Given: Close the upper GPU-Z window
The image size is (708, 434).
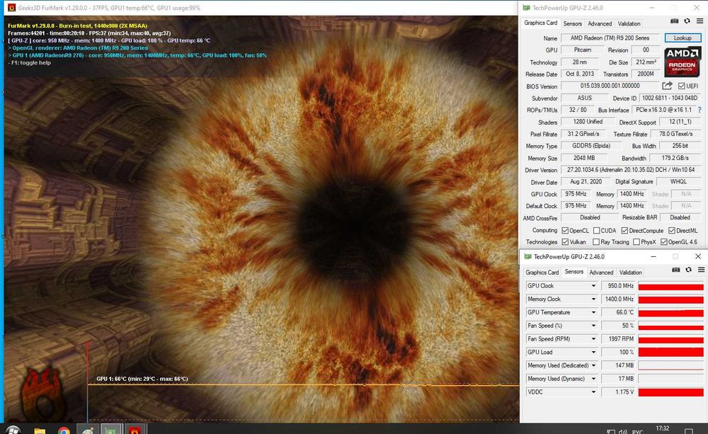Looking at the screenshot, I should coord(697,8).
